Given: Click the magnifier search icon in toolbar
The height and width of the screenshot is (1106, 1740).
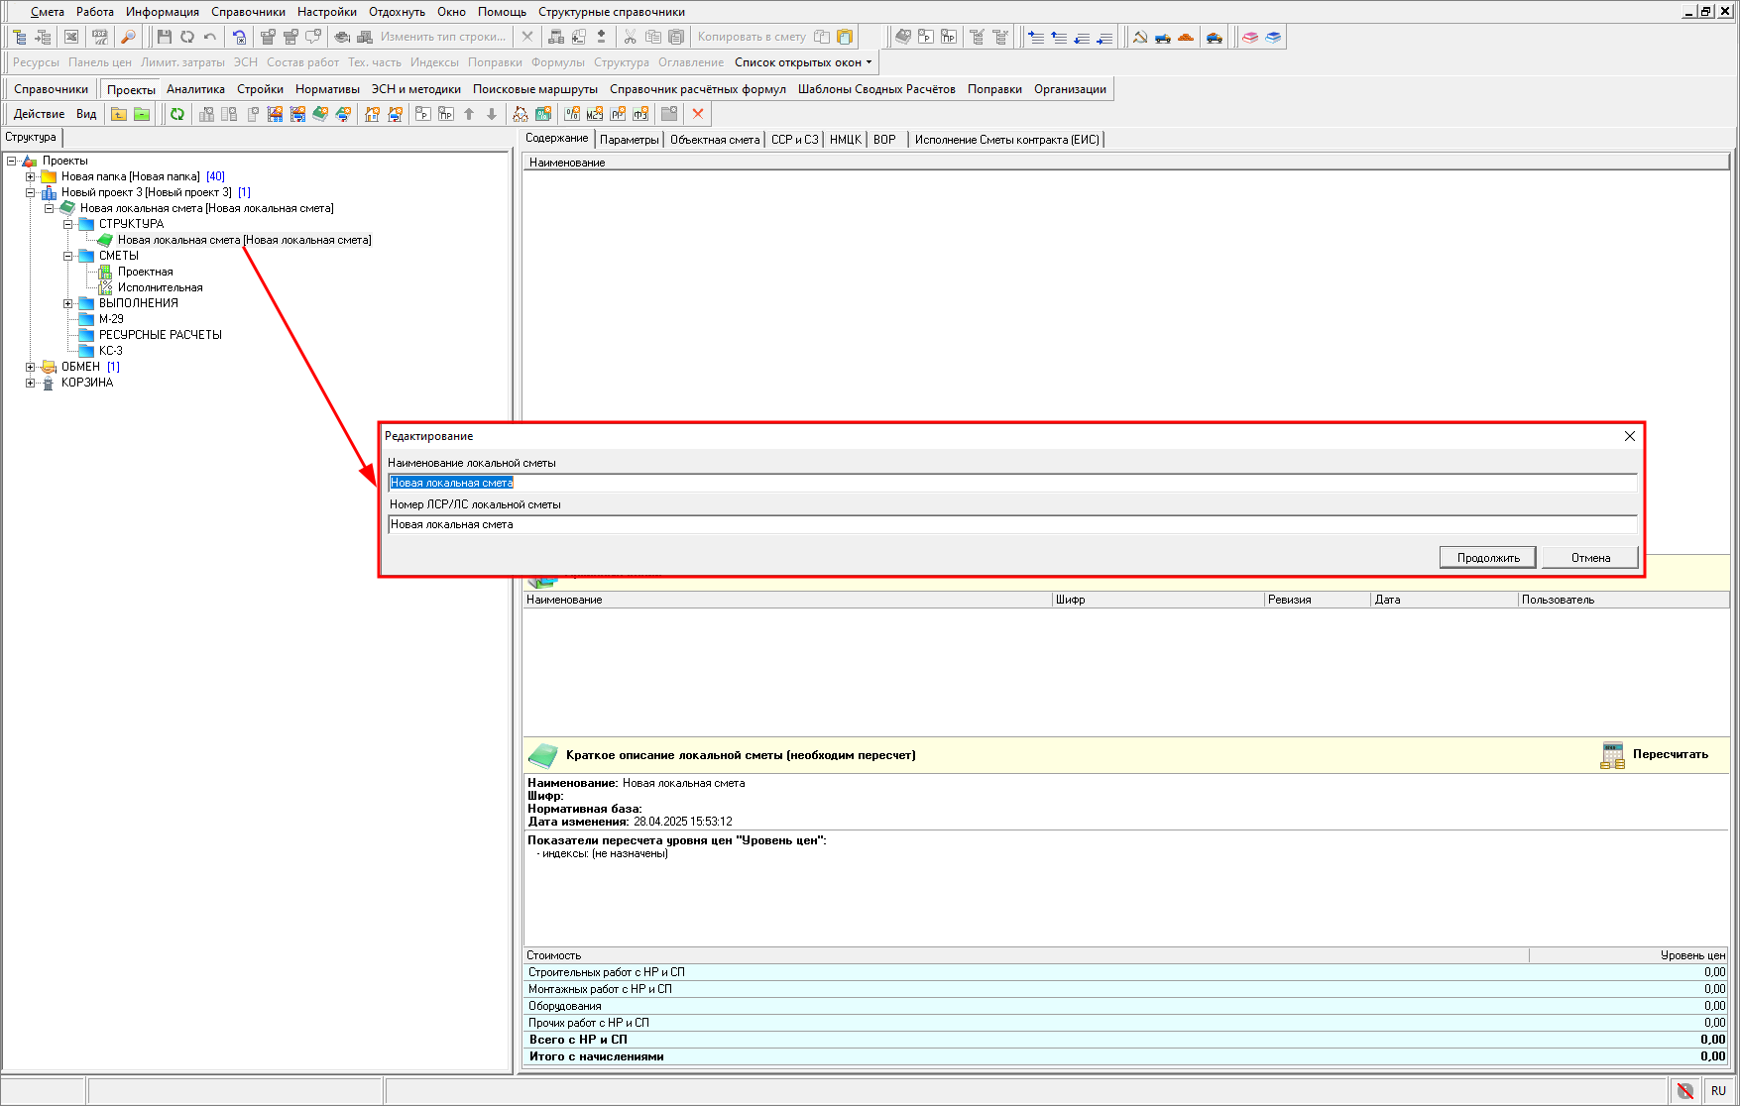Looking at the screenshot, I should 128,37.
